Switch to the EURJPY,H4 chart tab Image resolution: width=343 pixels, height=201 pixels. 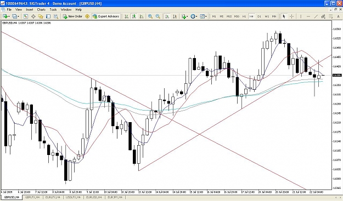[115, 197]
